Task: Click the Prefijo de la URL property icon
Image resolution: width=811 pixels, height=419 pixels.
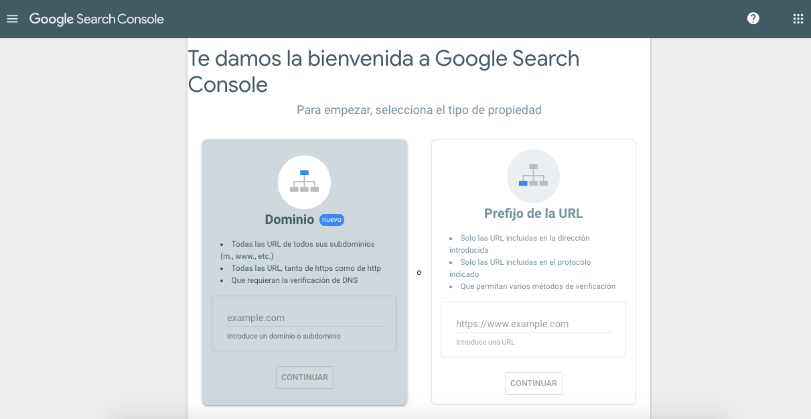Action: [533, 176]
